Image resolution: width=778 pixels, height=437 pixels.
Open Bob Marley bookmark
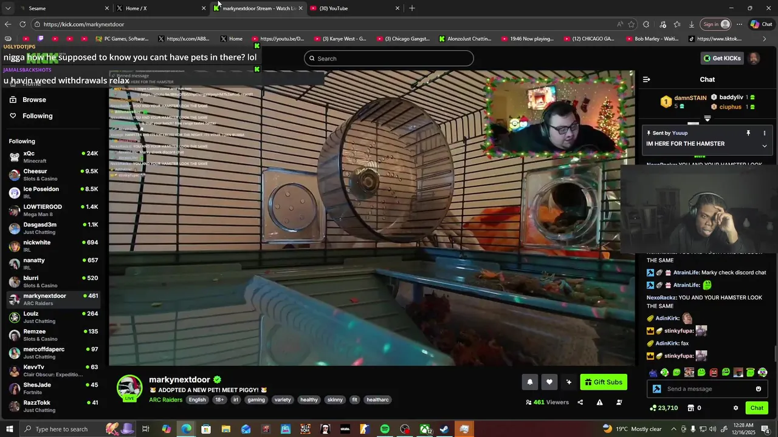[651, 39]
